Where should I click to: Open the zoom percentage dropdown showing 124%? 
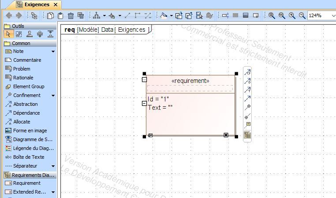pyautogui.click(x=321, y=16)
